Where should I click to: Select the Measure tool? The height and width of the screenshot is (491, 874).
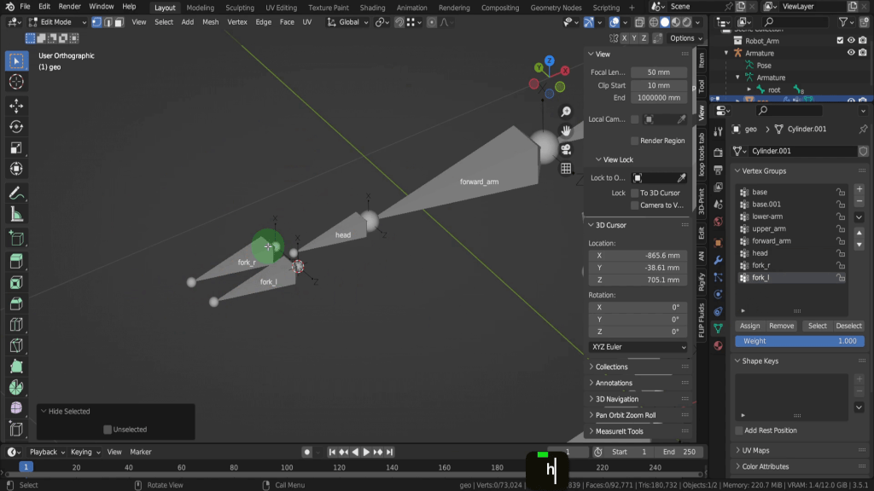[x=15, y=214]
